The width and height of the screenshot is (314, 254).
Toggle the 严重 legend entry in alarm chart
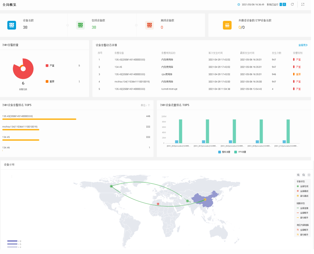click(50, 66)
